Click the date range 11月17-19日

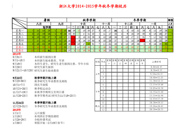(x=20, y=92)
